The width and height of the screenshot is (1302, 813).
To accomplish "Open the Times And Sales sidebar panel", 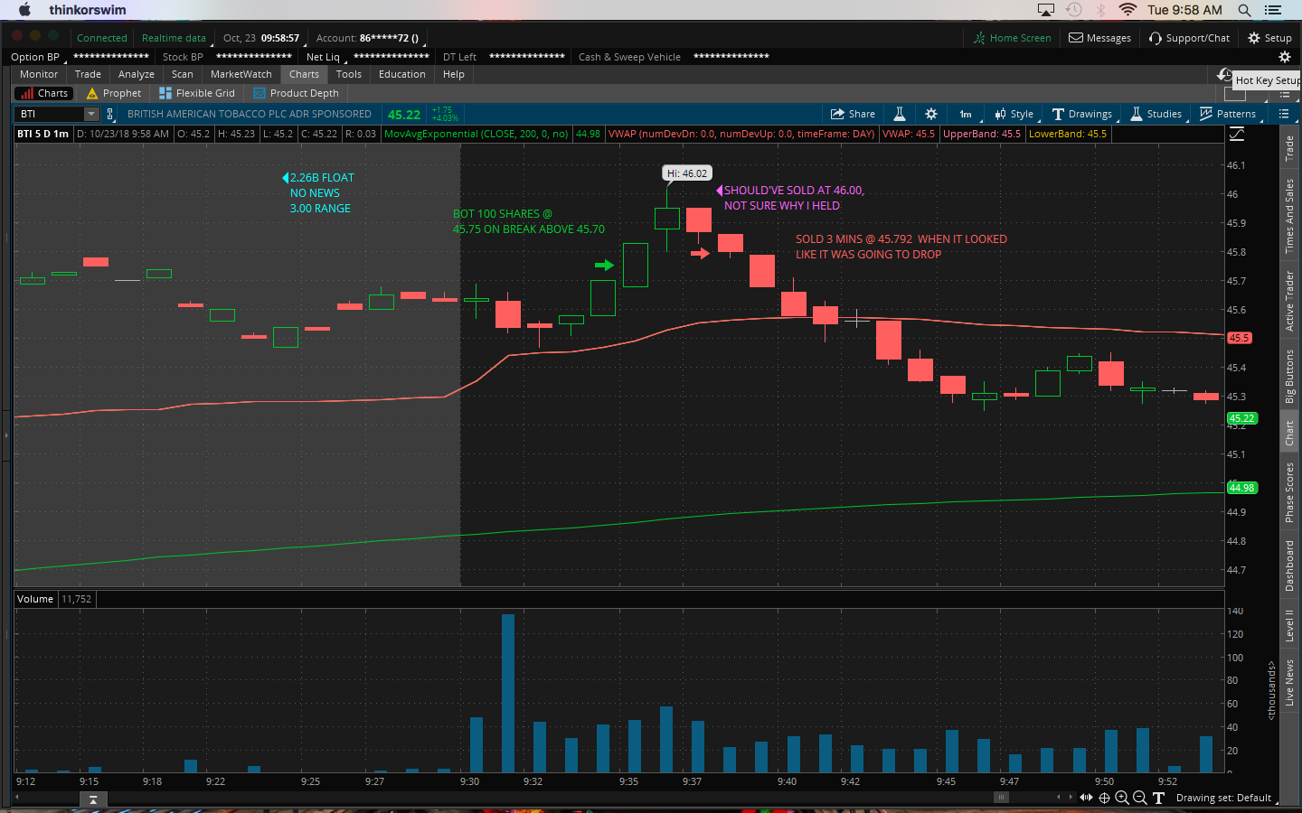I will point(1289,216).
